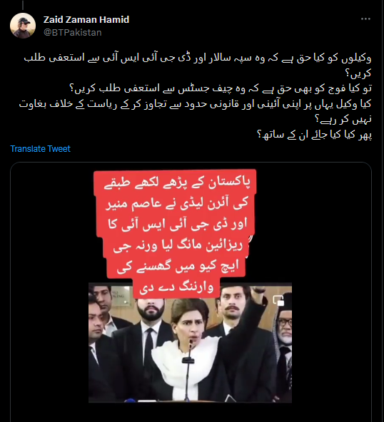This screenshot has height=422, width=384.
Task: Click the first line of the Urdu tweet text
Action: tap(198, 58)
